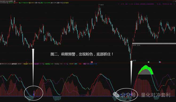Click the 36.51 peak price label
This screenshot has width=176, height=102.
click(x=102, y=5)
